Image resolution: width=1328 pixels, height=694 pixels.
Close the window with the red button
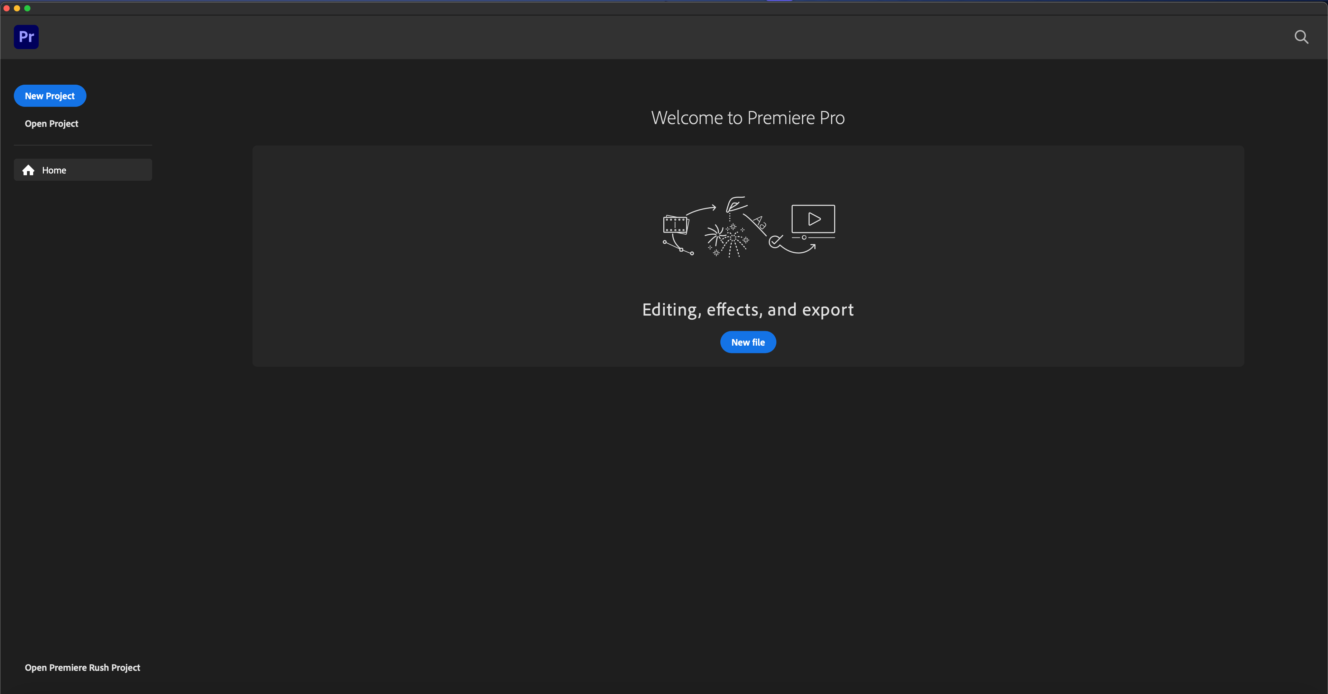(x=7, y=8)
